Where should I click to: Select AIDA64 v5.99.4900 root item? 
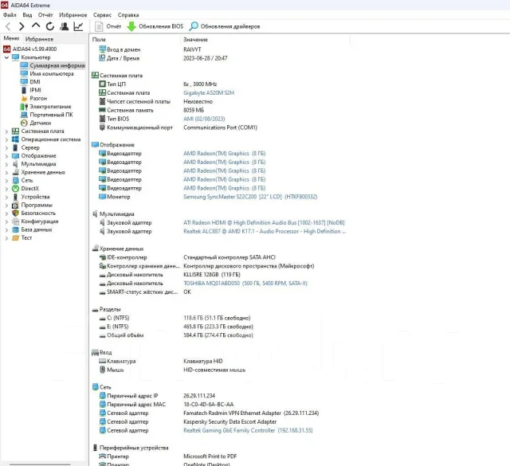coord(30,49)
